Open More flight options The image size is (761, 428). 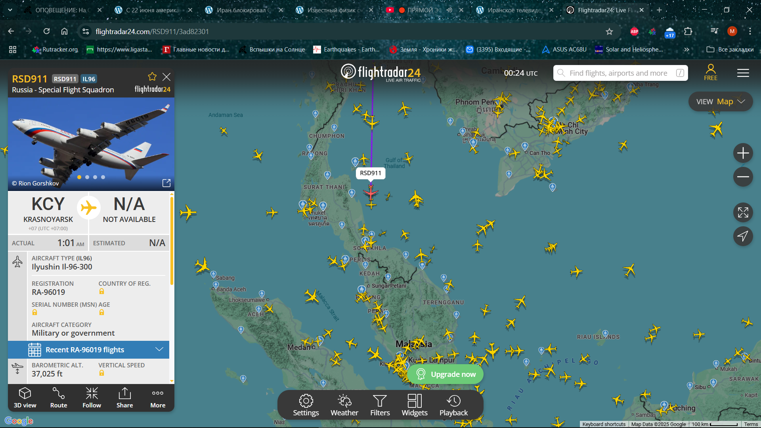pos(158,397)
